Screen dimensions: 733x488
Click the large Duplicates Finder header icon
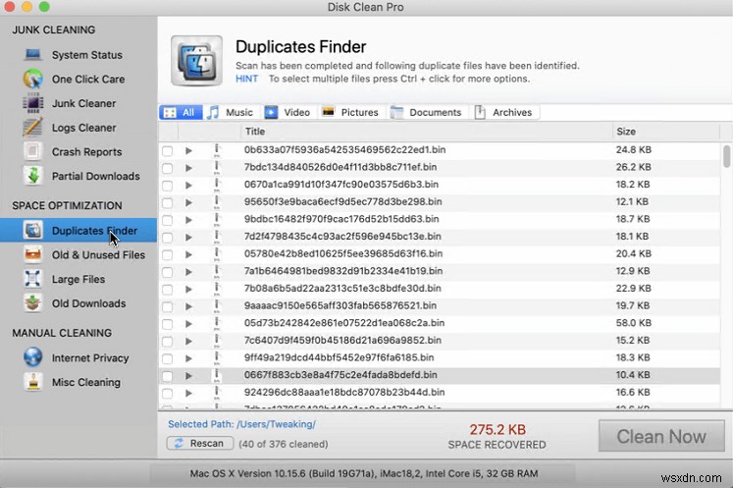196,61
